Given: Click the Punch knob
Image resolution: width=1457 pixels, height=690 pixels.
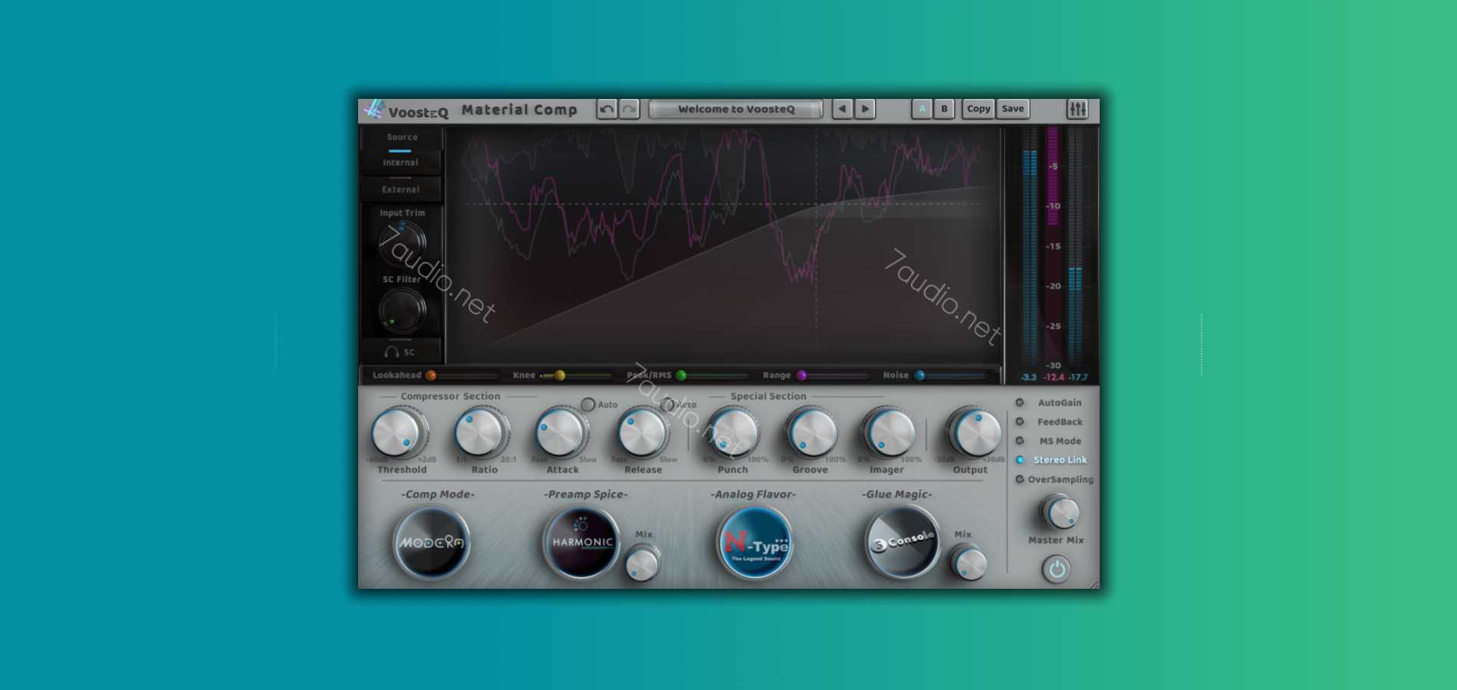Looking at the screenshot, I should tap(732, 433).
